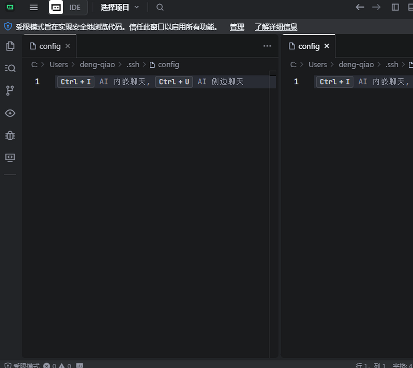Expand deng-qiao breadcrumb in left editor
This screenshot has height=368, width=413.
click(x=97, y=65)
